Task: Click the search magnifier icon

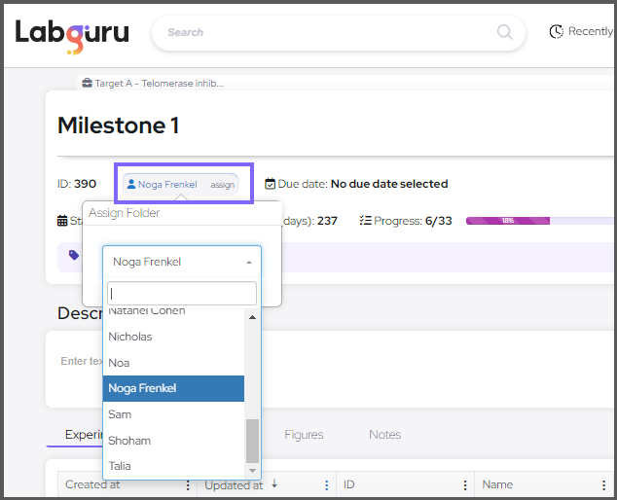Action: pyautogui.click(x=504, y=32)
